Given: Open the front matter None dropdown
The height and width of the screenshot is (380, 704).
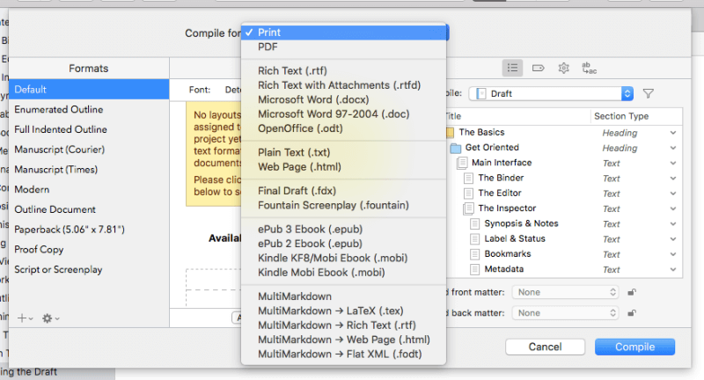Looking at the screenshot, I should pyautogui.click(x=565, y=292).
